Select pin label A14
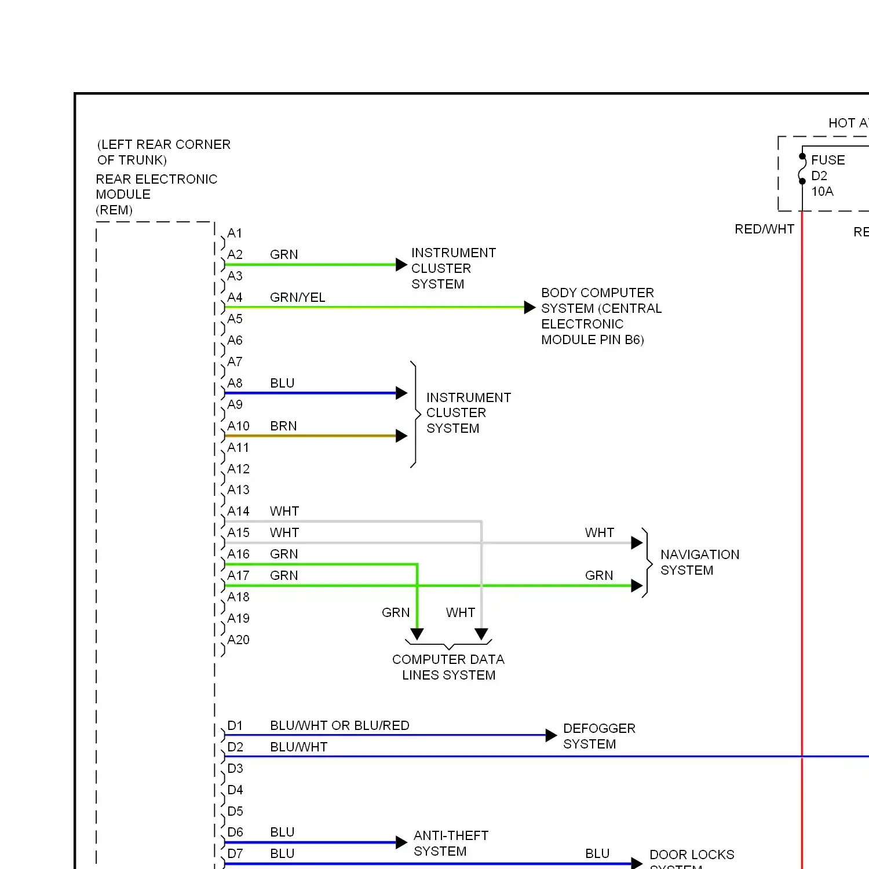Image resolution: width=869 pixels, height=869 pixels. [238, 511]
